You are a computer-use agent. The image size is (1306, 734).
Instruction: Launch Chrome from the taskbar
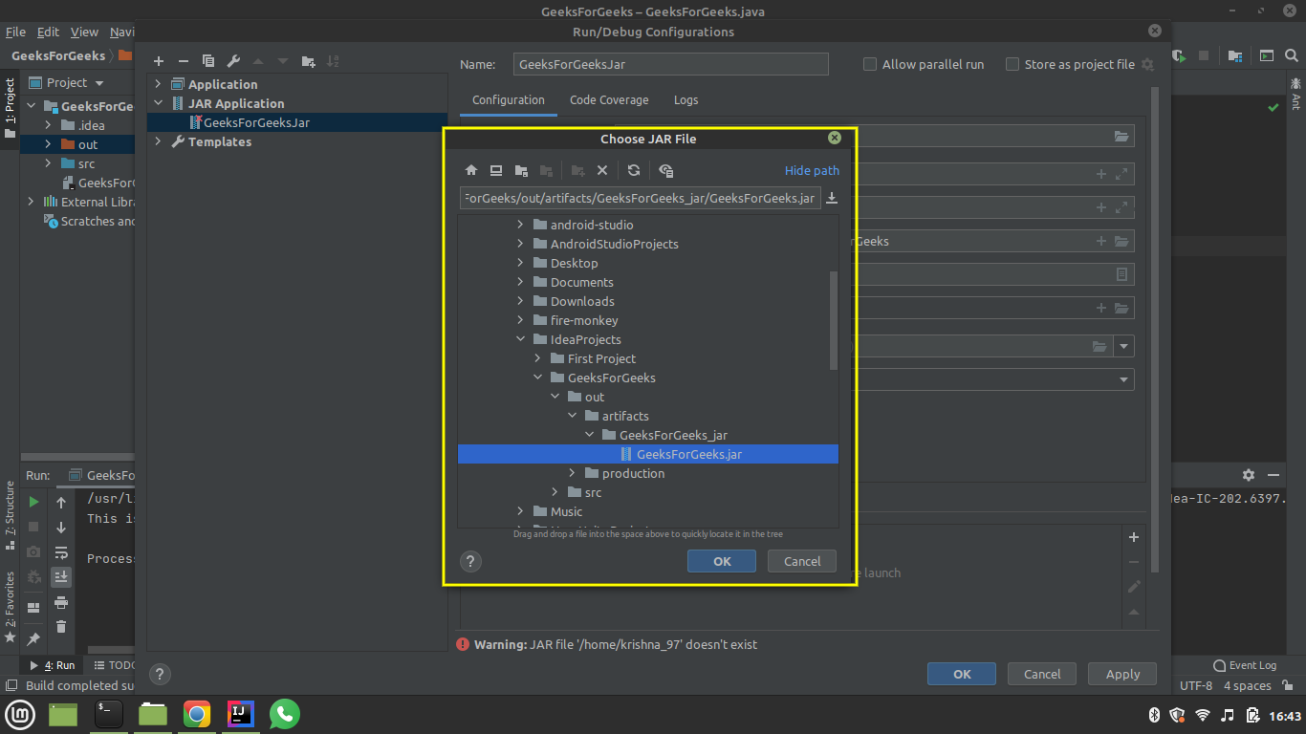pyautogui.click(x=197, y=714)
